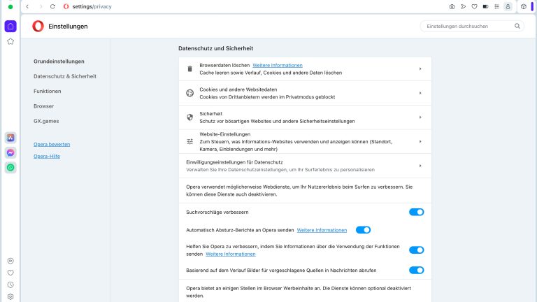Select Funktionen in sidebar
Image resolution: width=537 pixels, height=302 pixels.
(48, 91)
